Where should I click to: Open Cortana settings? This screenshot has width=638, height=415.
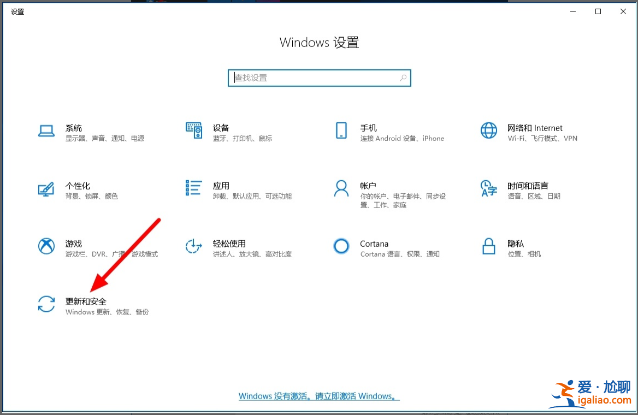374,244
